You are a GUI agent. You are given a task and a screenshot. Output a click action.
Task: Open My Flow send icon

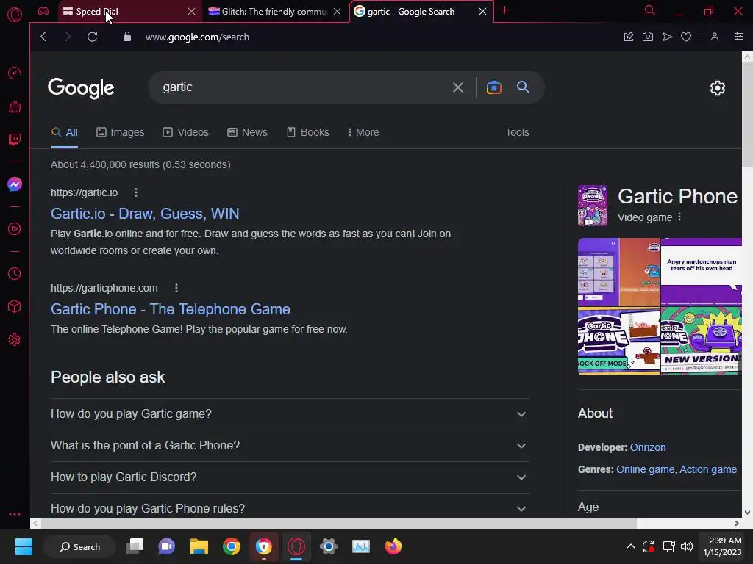tap(667, 37)
